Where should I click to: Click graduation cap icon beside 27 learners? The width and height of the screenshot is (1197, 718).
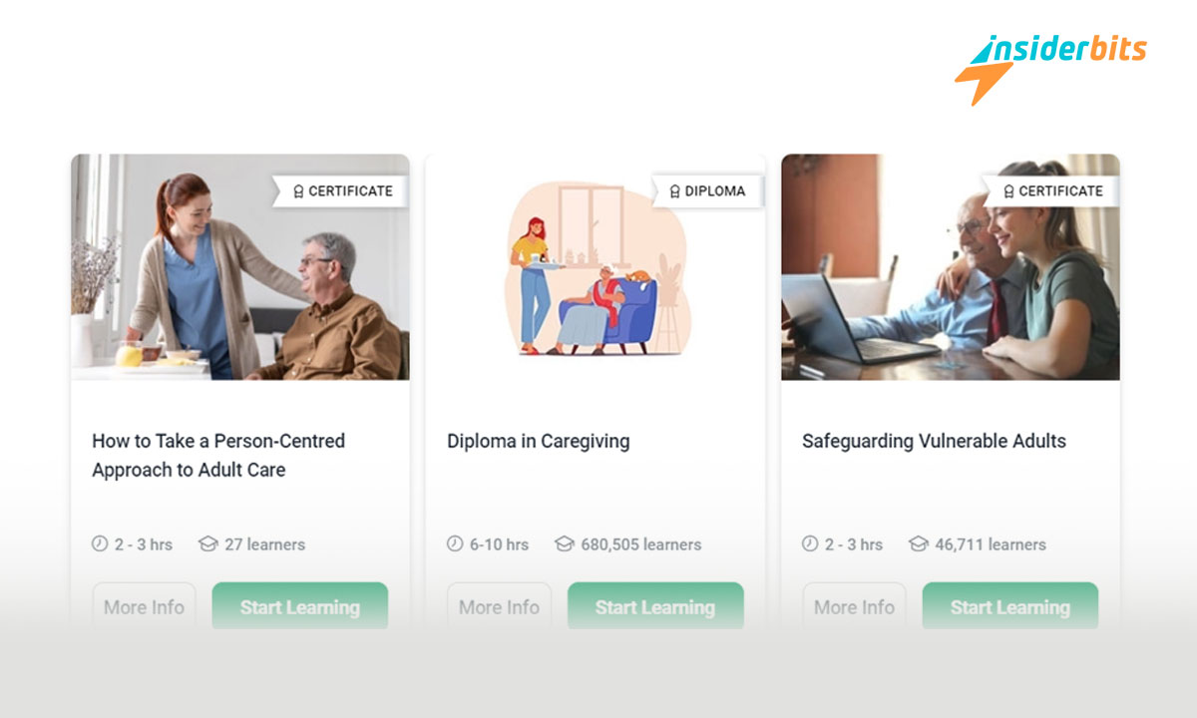(x=207, y=544)
